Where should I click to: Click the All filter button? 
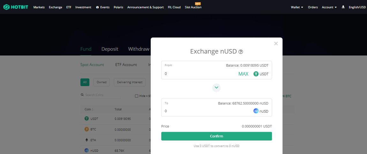(x=85, y=82)
